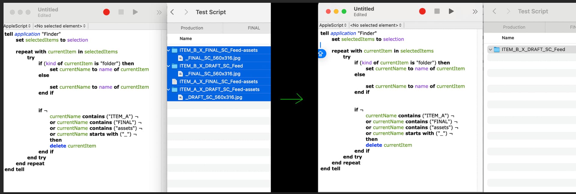Open the No selected element dropdown in the left editor
The height and width of the screenshot is (194, 576).
coord(60,26)
